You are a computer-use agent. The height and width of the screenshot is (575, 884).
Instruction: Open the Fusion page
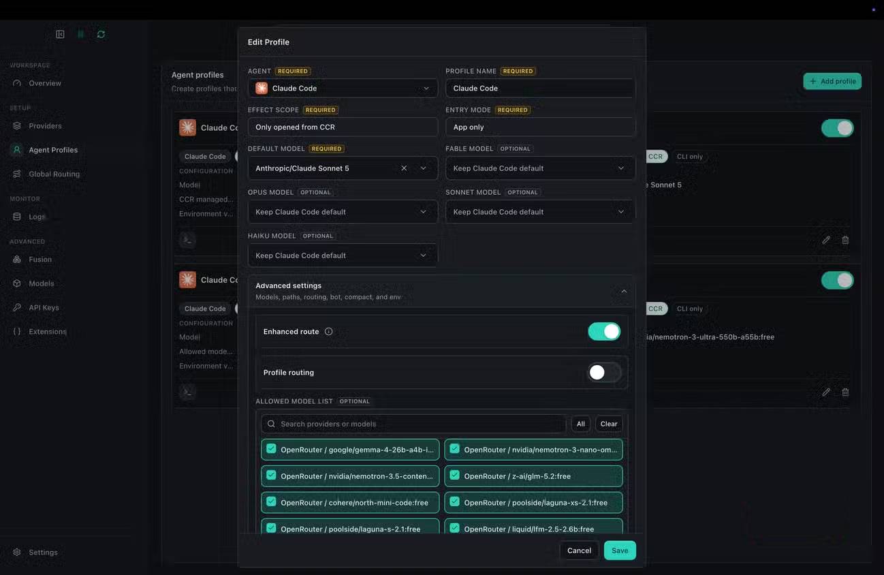coord(40,260)
